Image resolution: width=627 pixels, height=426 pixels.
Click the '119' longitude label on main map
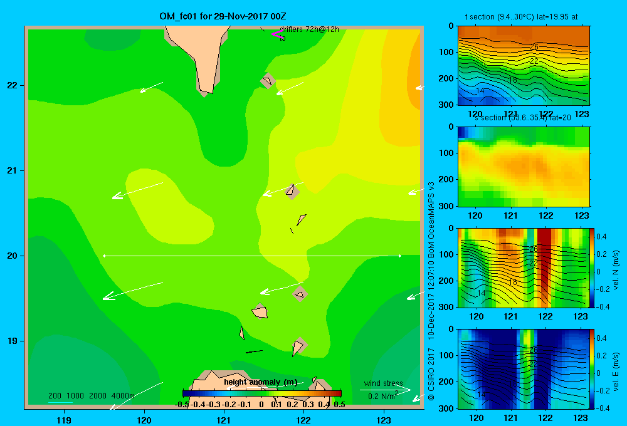(x=64, y=420)
